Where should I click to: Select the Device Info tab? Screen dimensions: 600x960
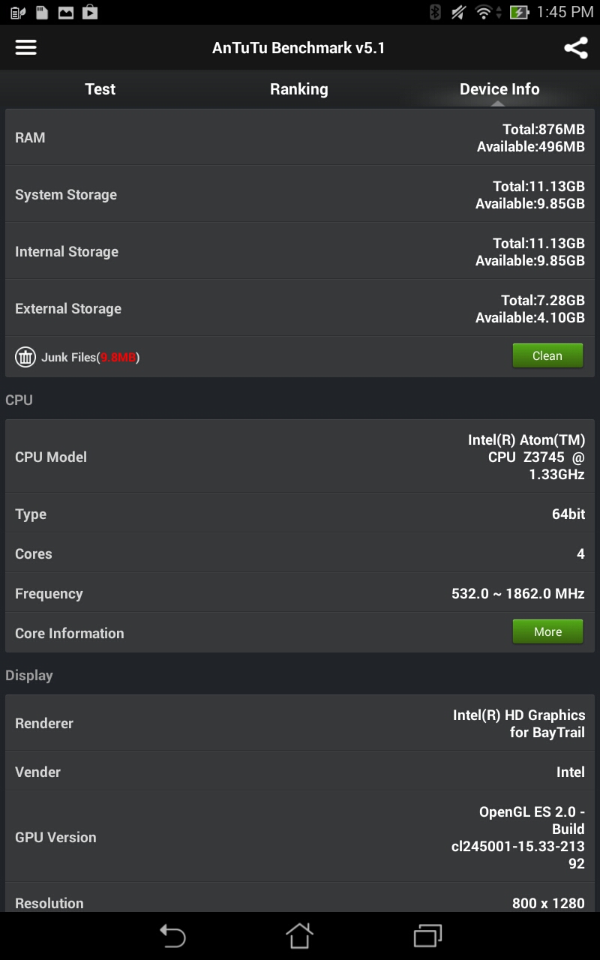[499, 89]
